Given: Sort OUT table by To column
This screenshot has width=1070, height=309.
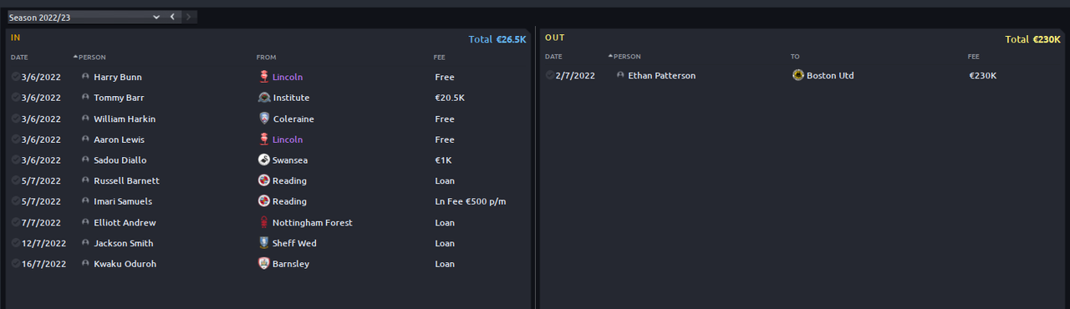Looking at the screenshot, I should [x=795, y=57].
